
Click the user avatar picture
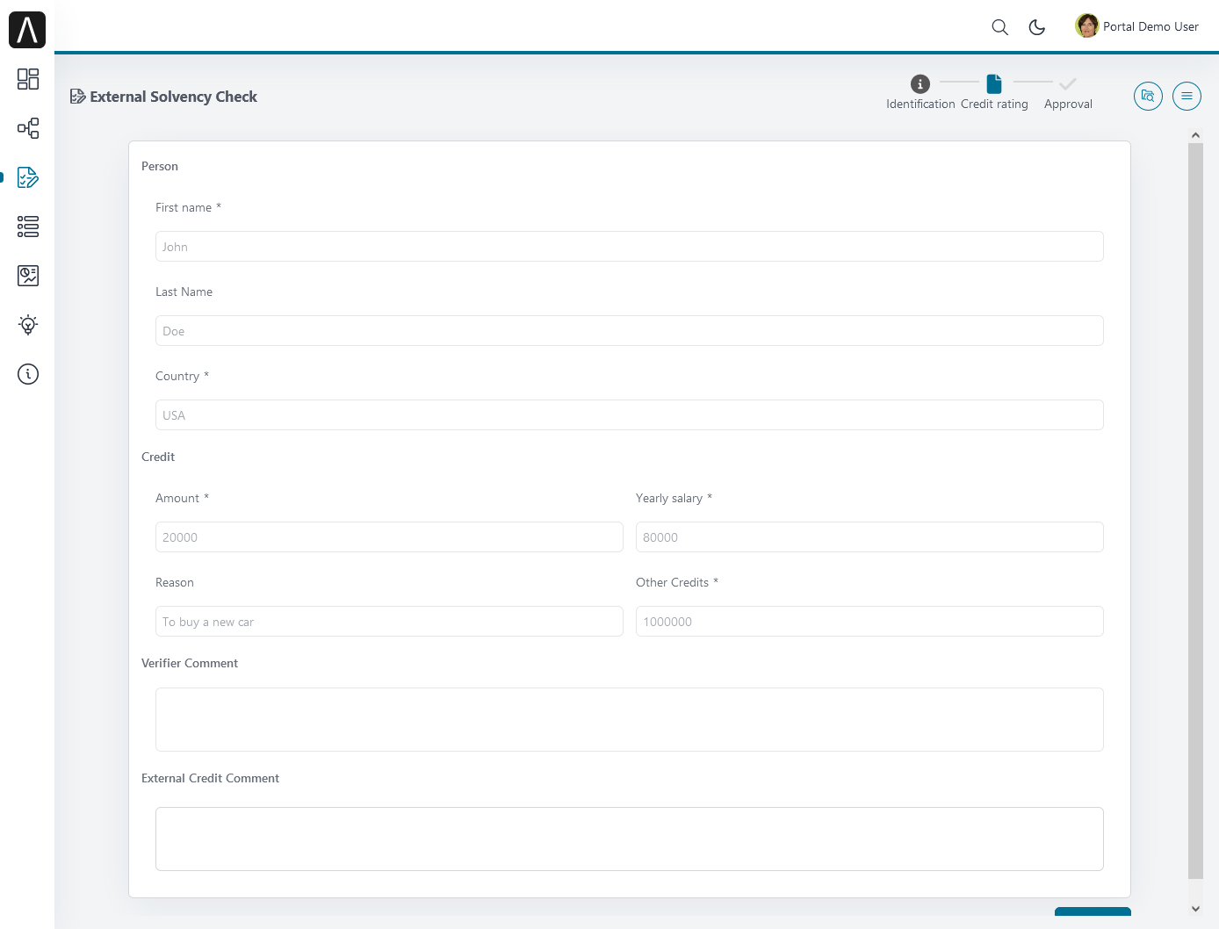1087,25
